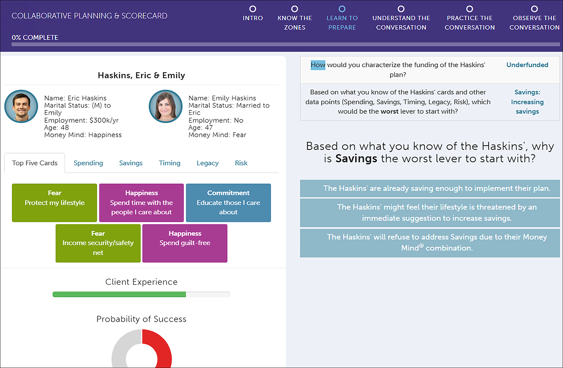This screenshot has height=368, width=563.
Task: Click Eric Haskins' profile photo
Action: pyautogui.click(x=21, y=106)
